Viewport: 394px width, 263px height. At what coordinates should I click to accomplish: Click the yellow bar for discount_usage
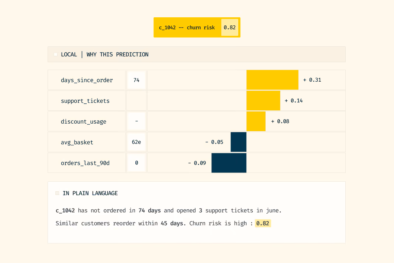[x=256, y=121]
